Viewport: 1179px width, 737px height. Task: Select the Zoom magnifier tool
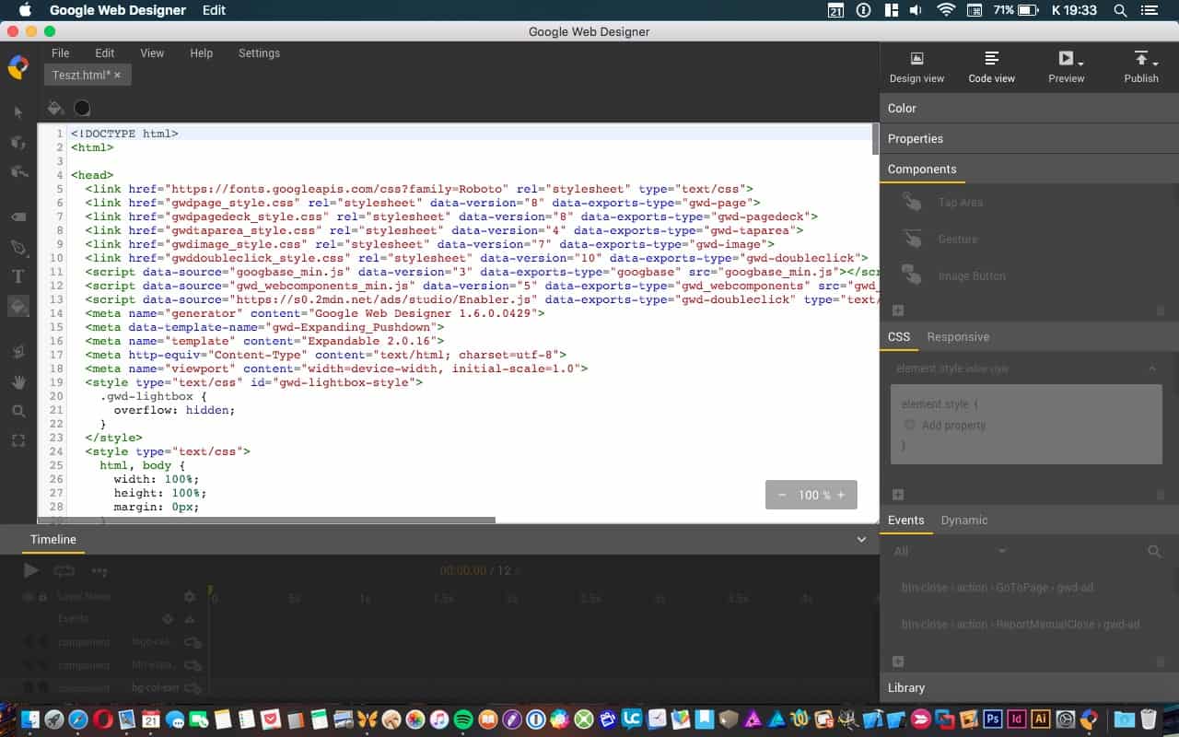[18, 411]
